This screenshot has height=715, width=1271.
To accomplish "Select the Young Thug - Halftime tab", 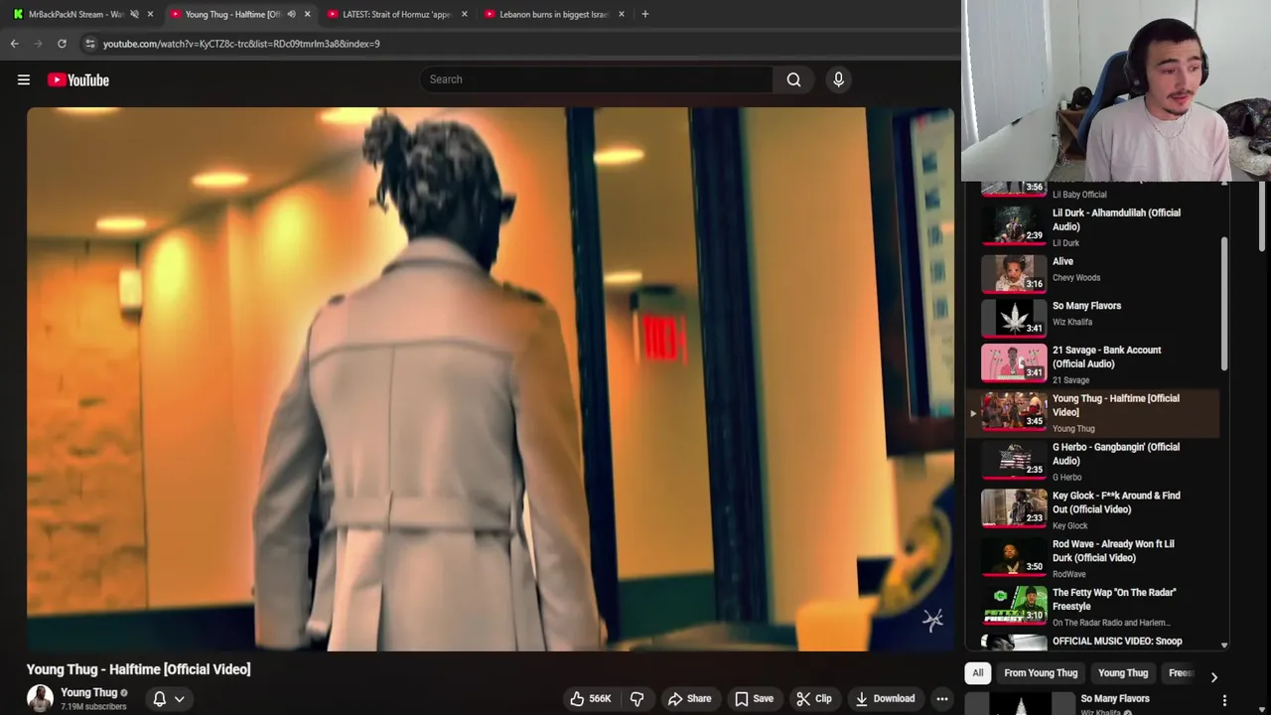I will click(233, 14).
